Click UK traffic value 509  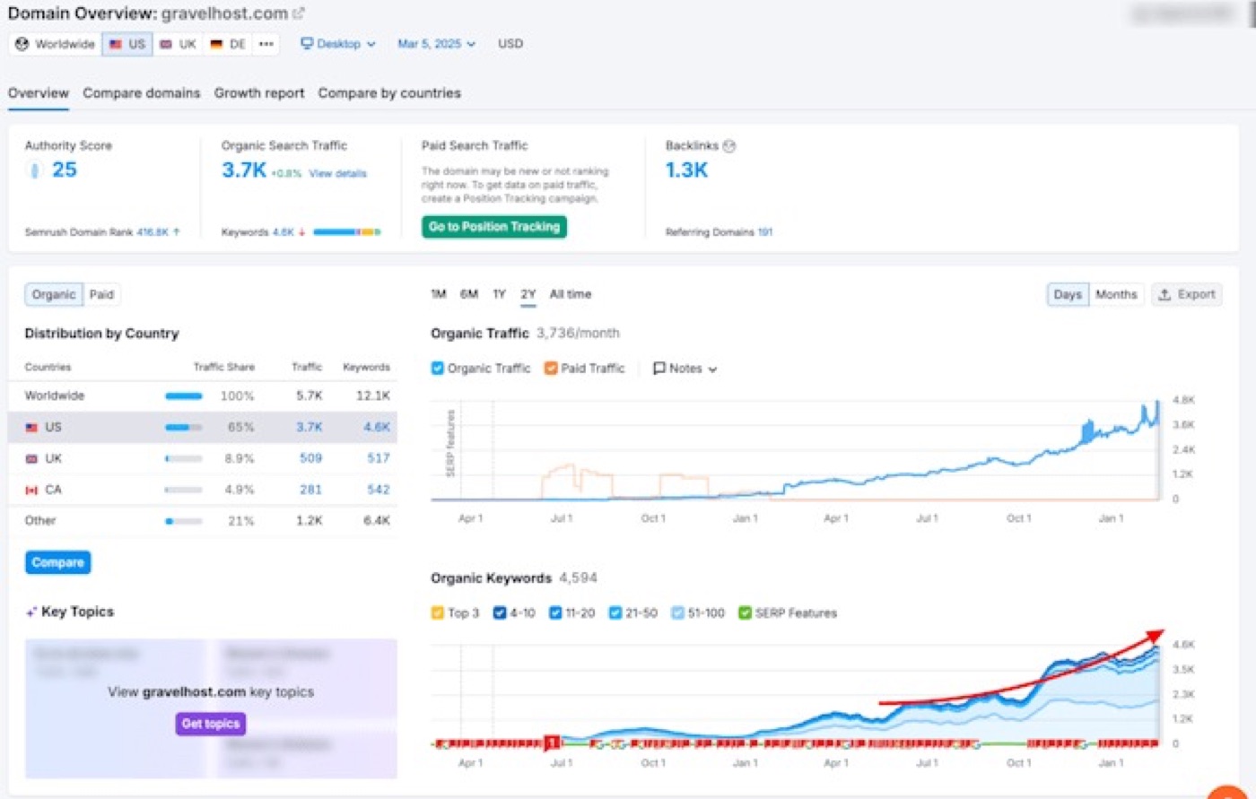[x=311, y=458]
